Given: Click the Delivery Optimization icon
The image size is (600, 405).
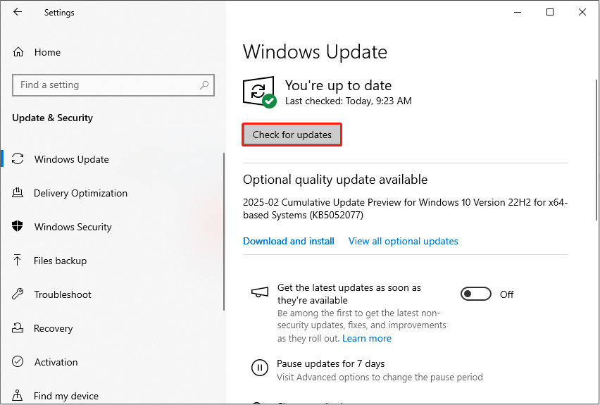Looking at the screenshot, I should coord(18,193).
